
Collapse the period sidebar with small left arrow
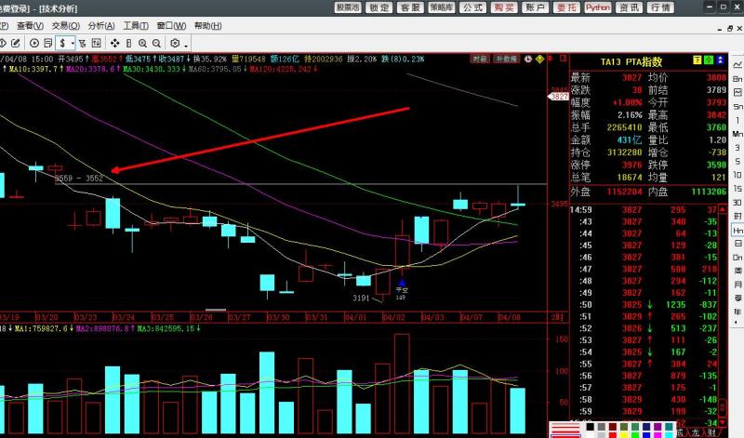(736, 323)
